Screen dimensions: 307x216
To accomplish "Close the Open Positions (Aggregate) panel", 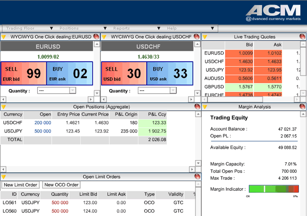I will tap(197, 107).
